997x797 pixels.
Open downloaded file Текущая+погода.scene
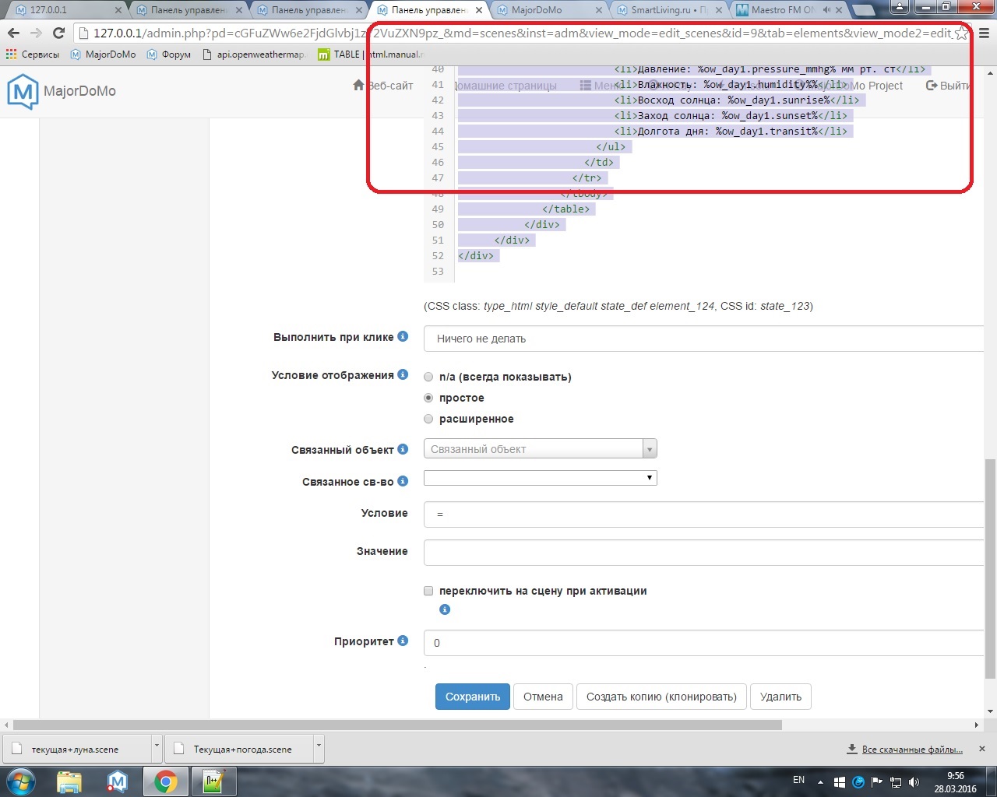[239, 750]
